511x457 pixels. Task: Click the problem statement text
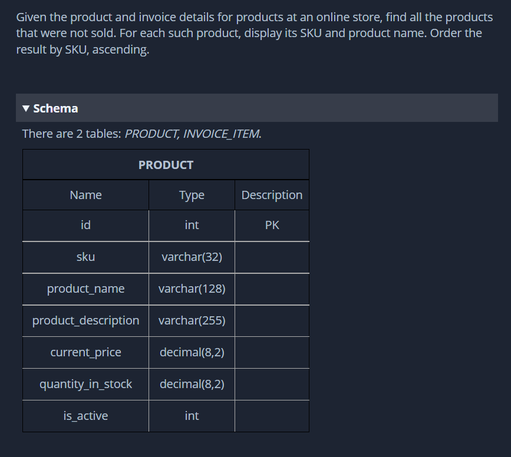click(x=253, y=33)
